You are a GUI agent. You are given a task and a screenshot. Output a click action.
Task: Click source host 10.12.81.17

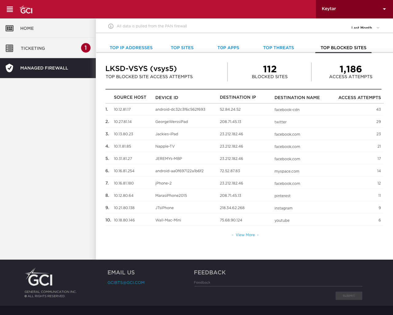pyautogui.click(x=122, y=110)
